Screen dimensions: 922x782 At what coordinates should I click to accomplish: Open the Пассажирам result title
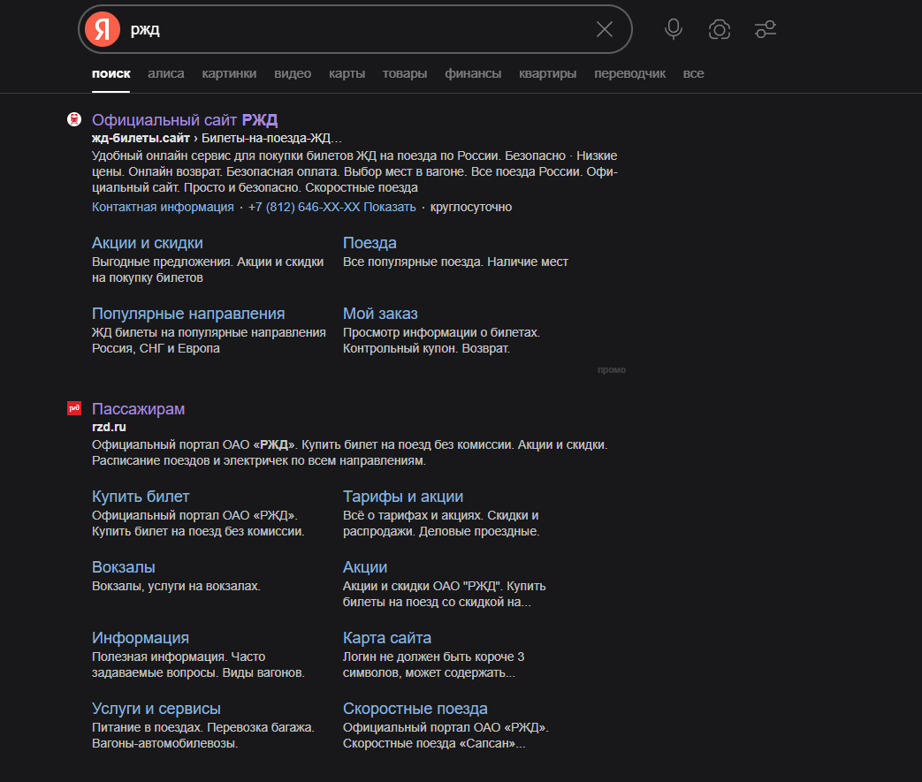[x=138, y=409]
